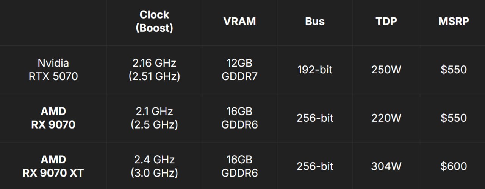Click the RX 9070 $550 price cell

point(454,118)
